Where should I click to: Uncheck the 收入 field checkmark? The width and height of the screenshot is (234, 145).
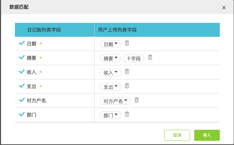click(x=21, y=72)
